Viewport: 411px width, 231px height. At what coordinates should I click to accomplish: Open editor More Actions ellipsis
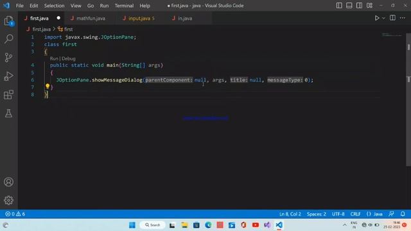click(x=403, y=18)
